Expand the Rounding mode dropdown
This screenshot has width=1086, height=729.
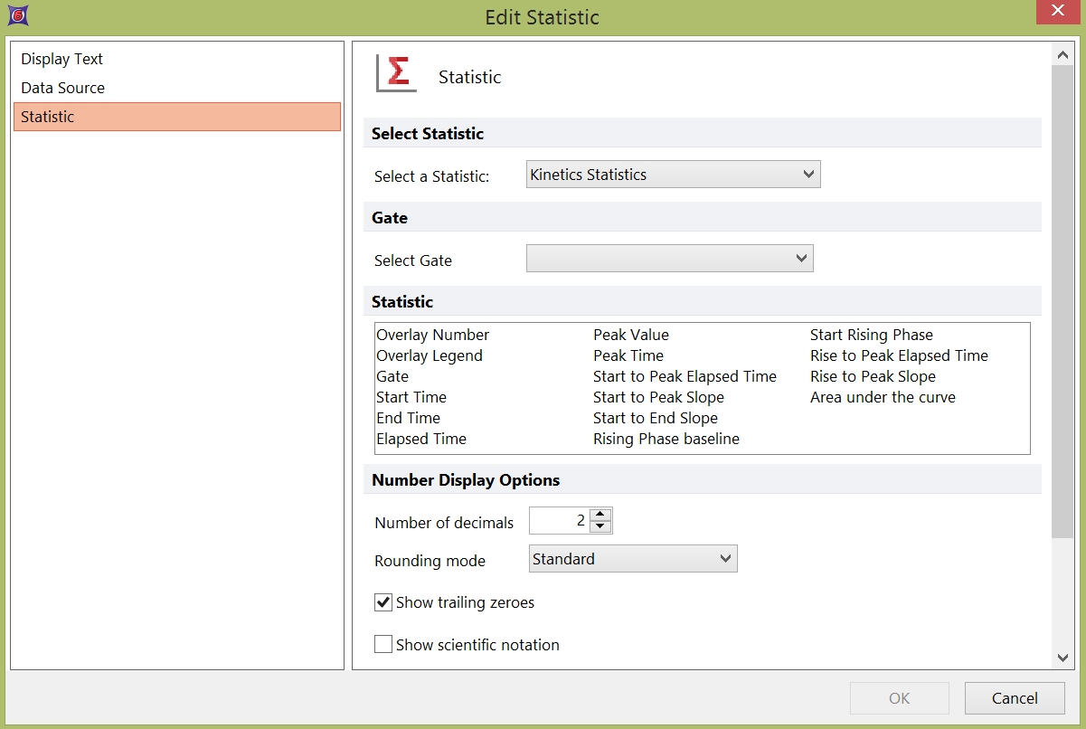click(632, 559)
